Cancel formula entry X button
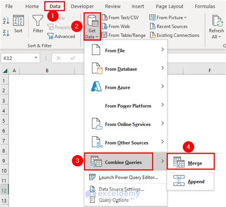This screenshot has height=207, width=226. coord(59,58)
